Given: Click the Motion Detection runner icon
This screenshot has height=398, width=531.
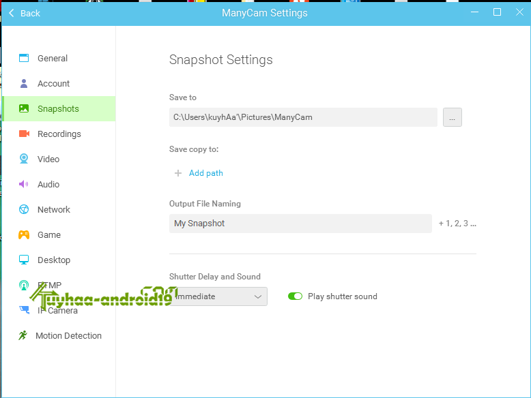Looking at the screenshot, I should [x=23, y=335].
